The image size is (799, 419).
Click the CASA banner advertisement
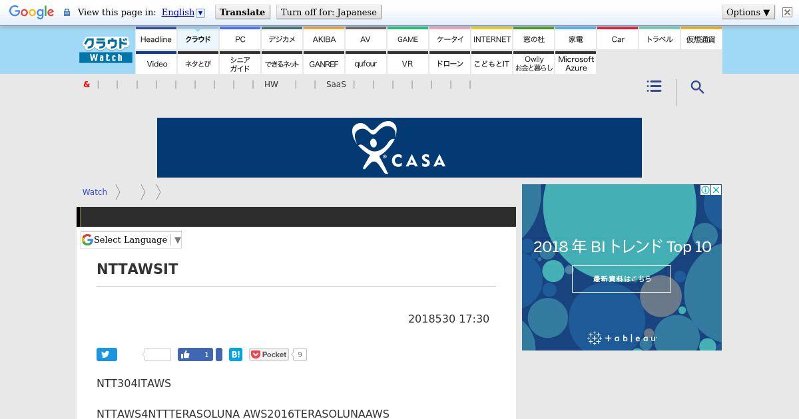[x=400, y=148]
